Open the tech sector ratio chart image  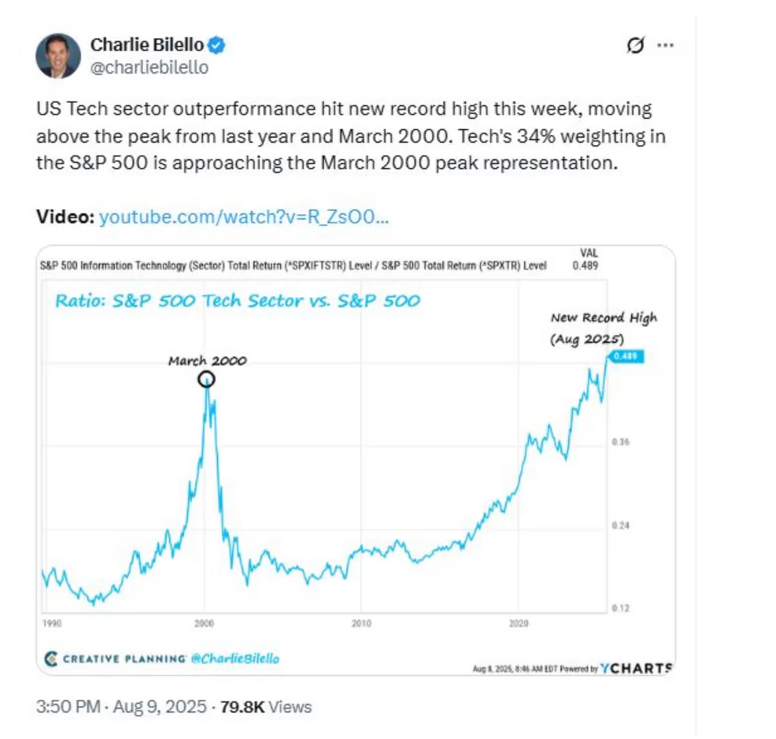click(356, 460)
